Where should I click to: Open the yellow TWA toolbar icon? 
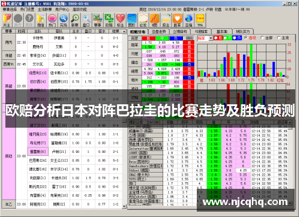click(200, 20)
